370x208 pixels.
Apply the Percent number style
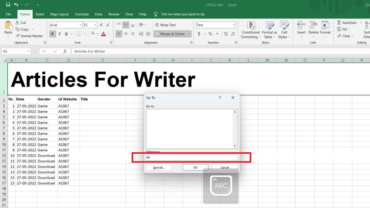click(x=210, y=34)
